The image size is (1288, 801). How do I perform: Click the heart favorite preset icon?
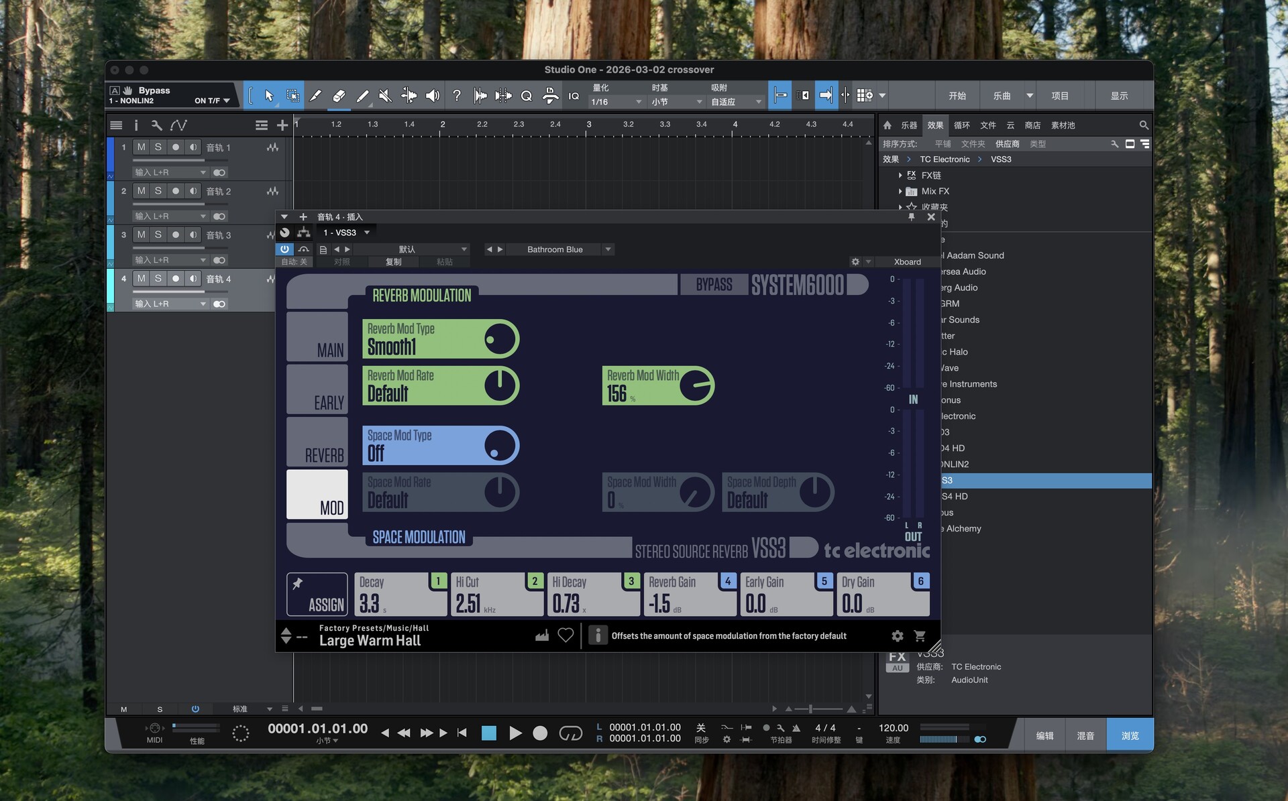pyautogui.click(x=566, y=635)
